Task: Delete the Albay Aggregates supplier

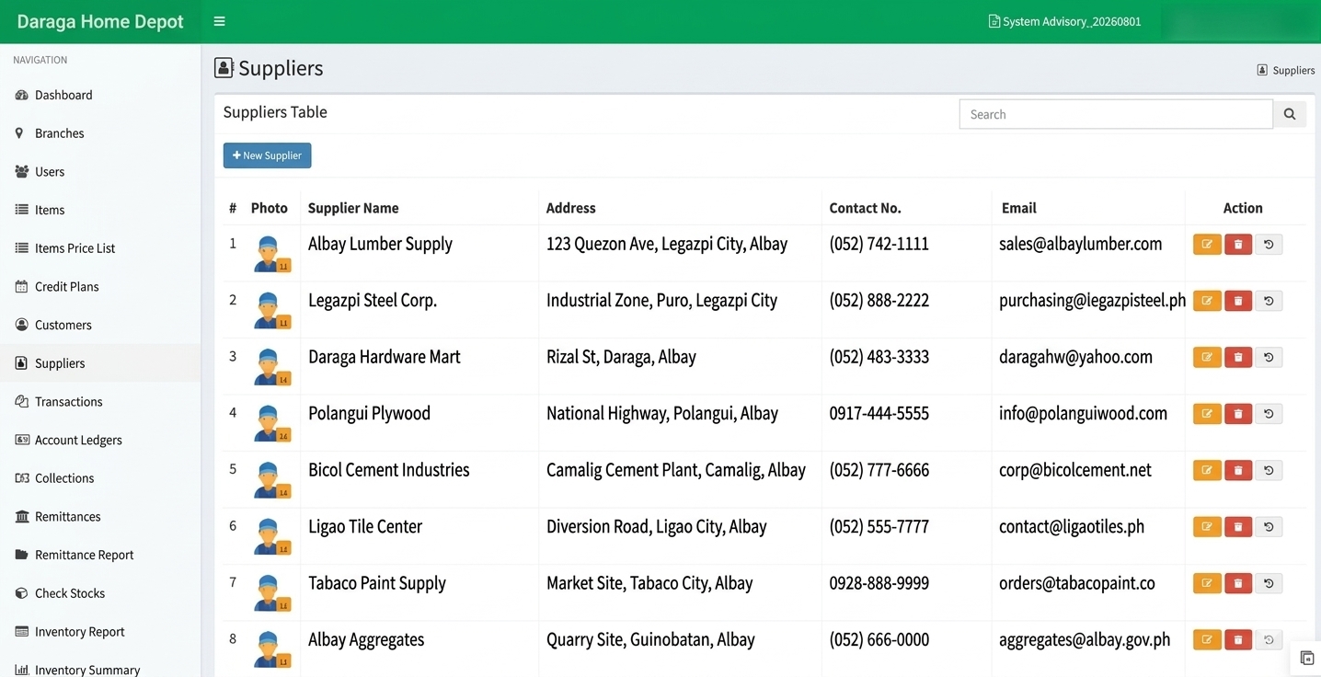Action: 1238,639
